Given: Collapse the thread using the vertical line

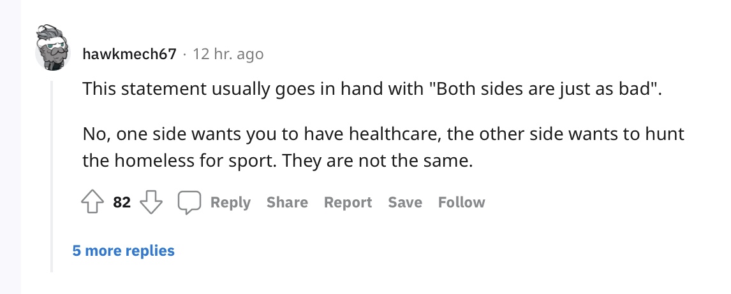Looking at the screenshot, I should coord(52,176).
